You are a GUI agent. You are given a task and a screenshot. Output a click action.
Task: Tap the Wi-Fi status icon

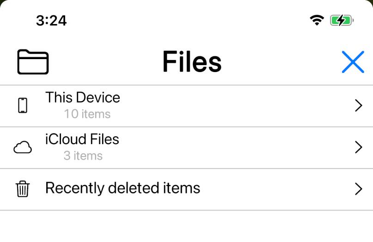pyautogui.click(x=317, y=20)
